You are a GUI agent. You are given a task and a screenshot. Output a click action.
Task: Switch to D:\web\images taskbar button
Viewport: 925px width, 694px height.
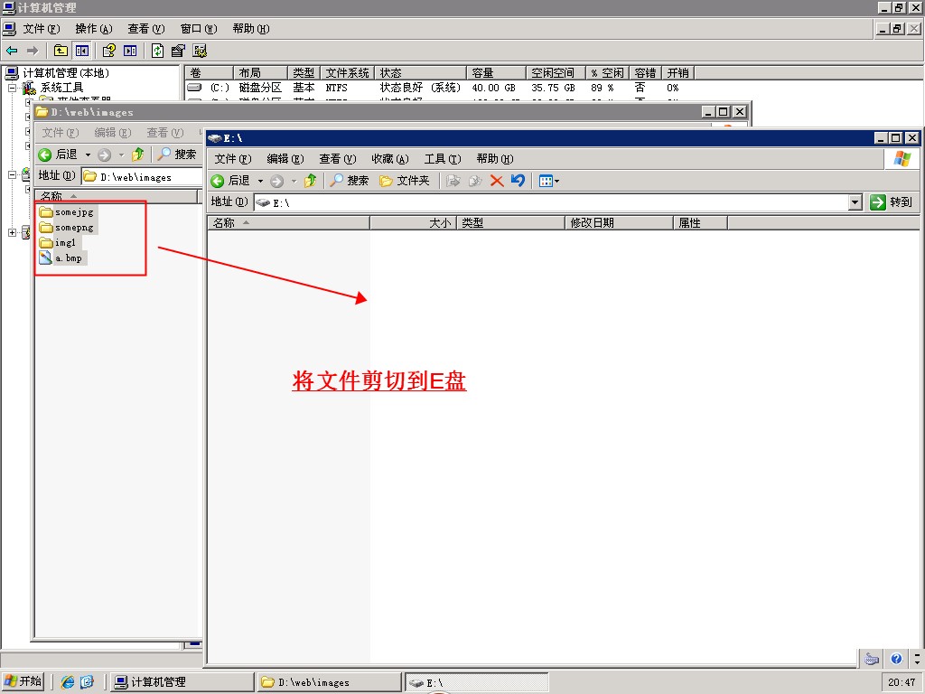tap(329, 682)
